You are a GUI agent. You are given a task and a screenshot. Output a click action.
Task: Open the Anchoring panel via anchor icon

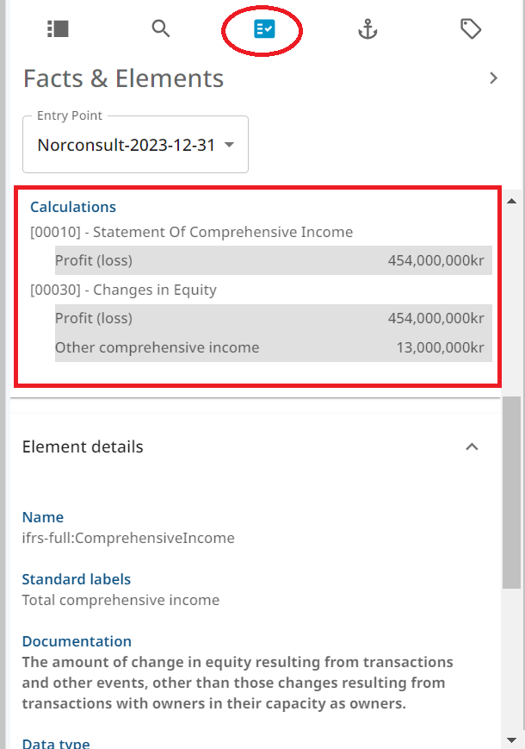(367, 28)
